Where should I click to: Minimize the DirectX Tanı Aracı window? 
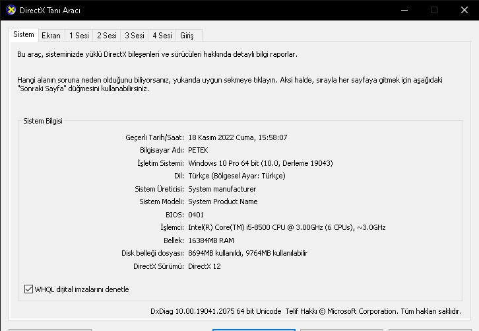(x=404, y=10)
